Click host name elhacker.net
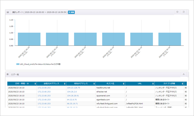Image resolution: width=194 pixels, height=116 pixels. pos(102,92)
